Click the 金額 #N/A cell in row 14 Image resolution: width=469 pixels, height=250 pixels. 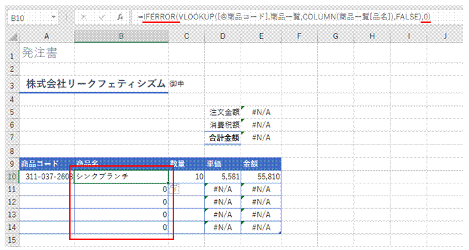pyautogui.click(x=261, y=227)
